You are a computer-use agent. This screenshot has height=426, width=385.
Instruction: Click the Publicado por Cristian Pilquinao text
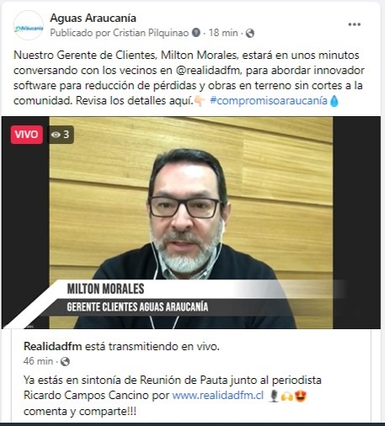pos(120,33)
